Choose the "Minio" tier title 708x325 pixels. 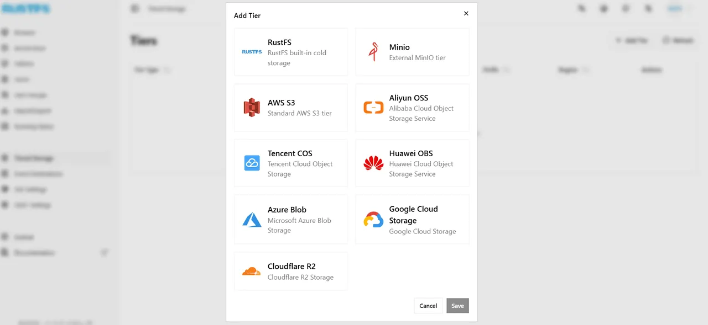coord(399,47)
